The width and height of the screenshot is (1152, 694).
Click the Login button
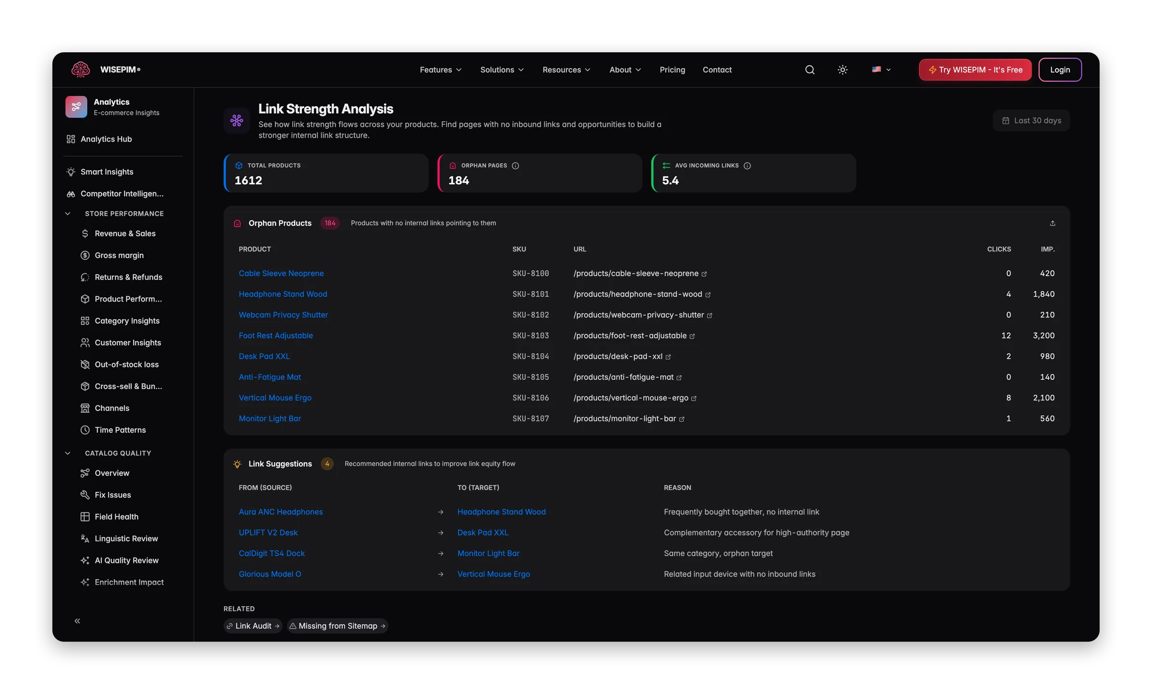pos(1060,70)
